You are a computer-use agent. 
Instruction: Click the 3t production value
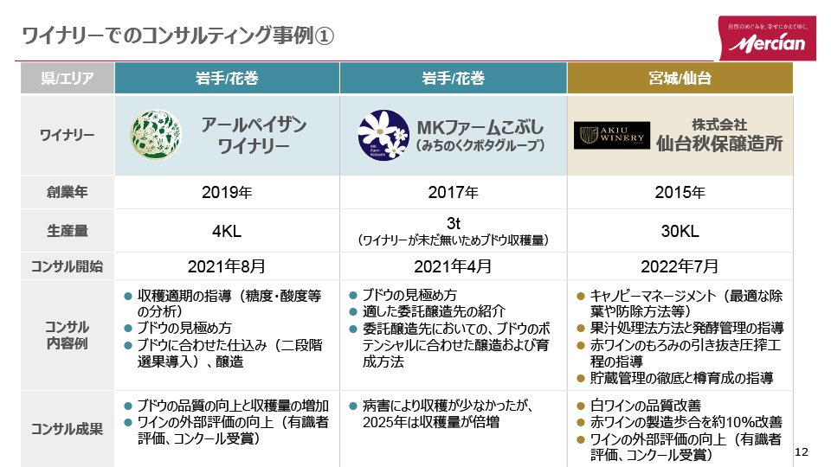(453, 223)
